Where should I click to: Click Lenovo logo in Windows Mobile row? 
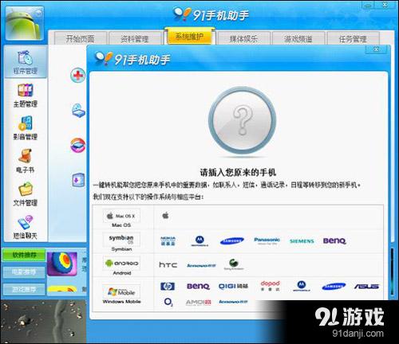tap(233, 302)
